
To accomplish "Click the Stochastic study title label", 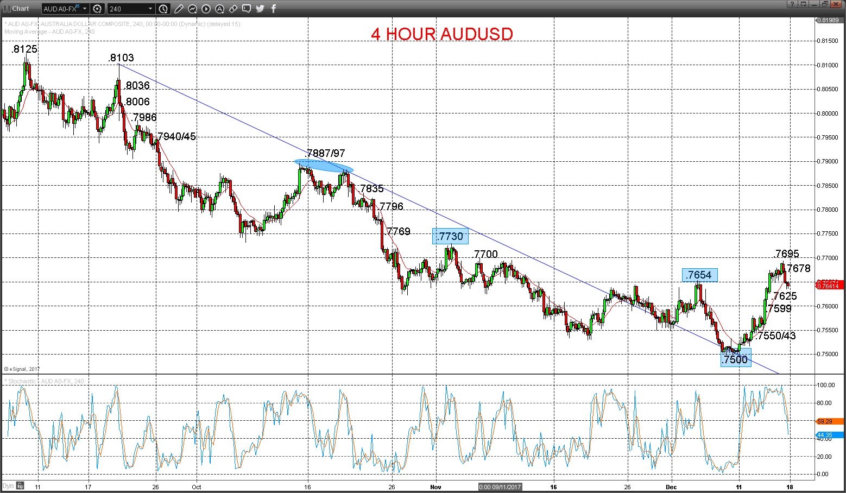I will [x=45, y=381].
